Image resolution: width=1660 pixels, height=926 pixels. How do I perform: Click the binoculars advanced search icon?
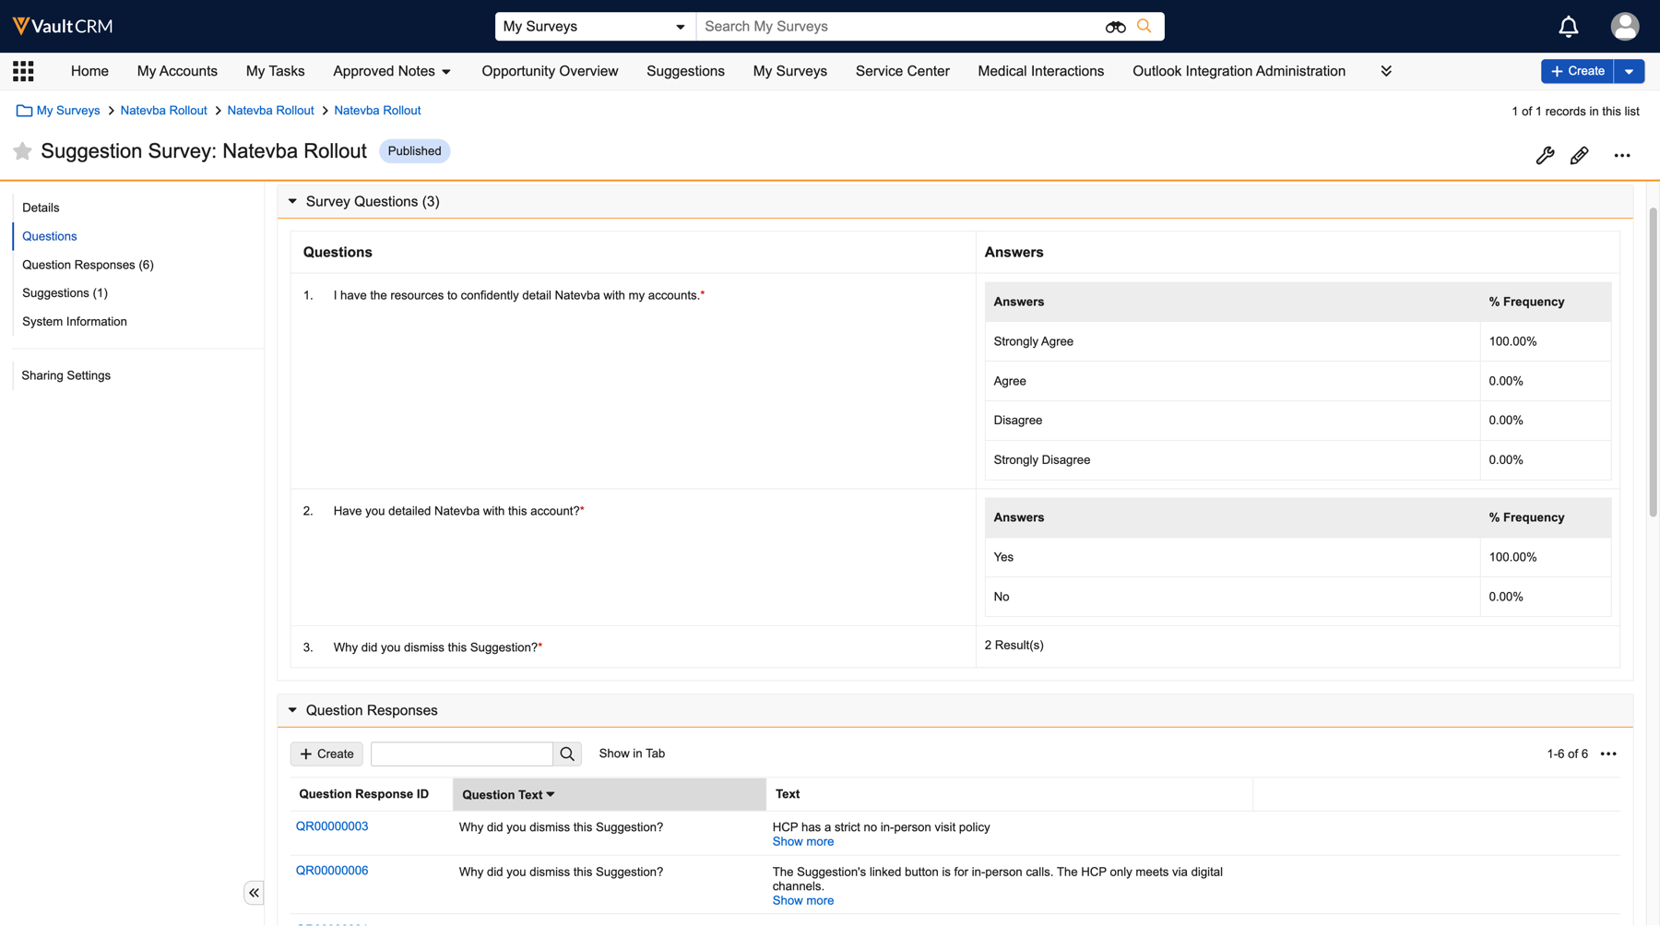1115,27
